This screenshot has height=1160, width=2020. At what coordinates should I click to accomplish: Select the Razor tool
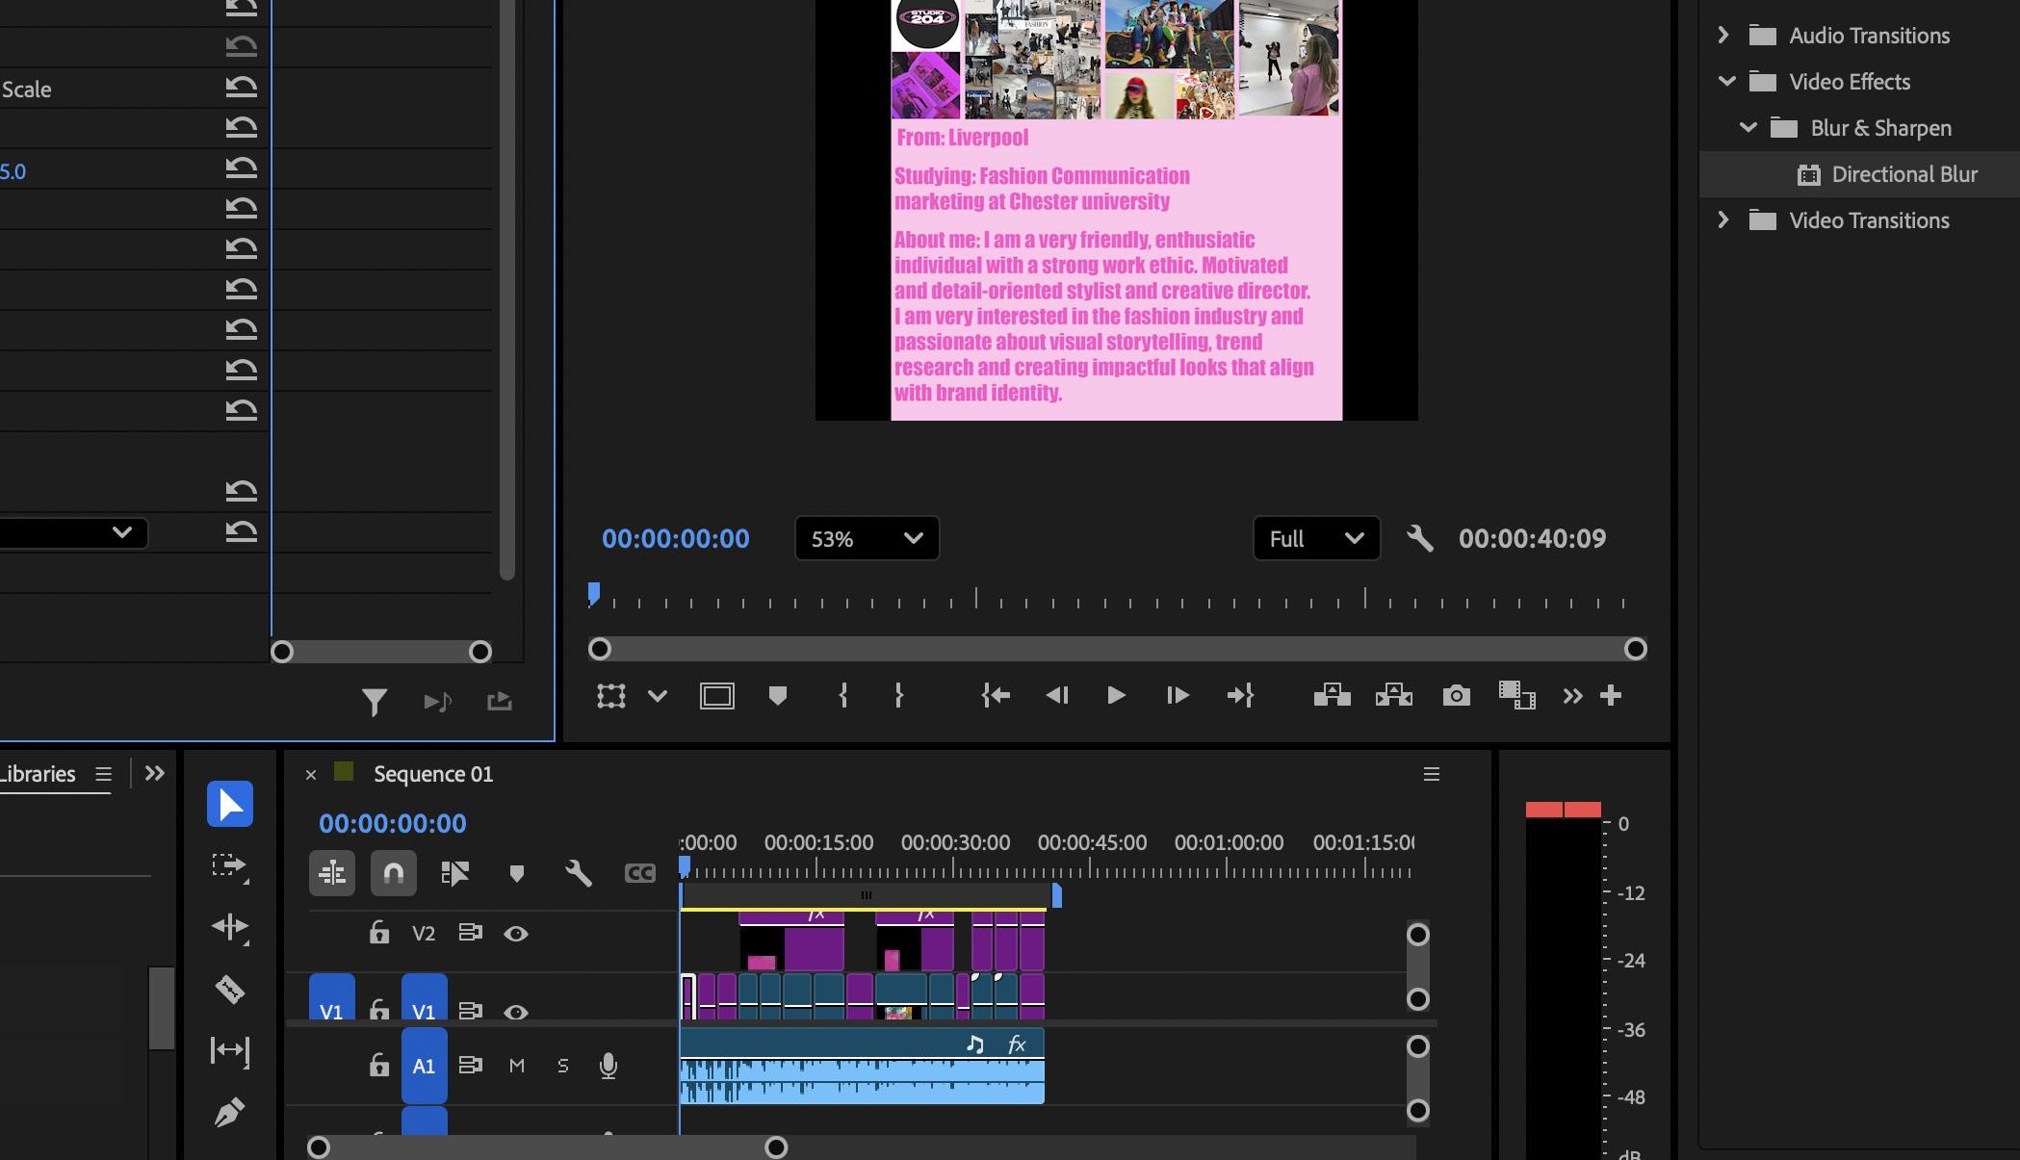(229, 990)
